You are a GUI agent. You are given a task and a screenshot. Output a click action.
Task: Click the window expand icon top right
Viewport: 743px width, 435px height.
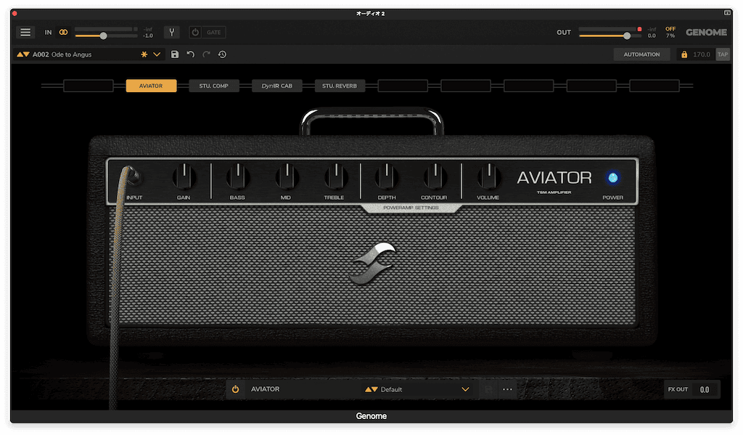tap(727, 13)
